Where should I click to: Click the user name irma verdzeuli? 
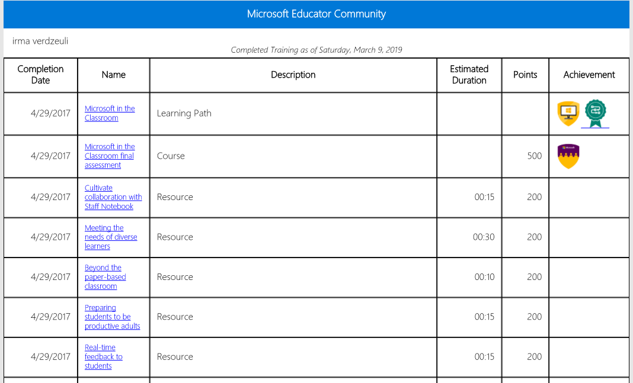pyautogui.click(x=40, y=41)
